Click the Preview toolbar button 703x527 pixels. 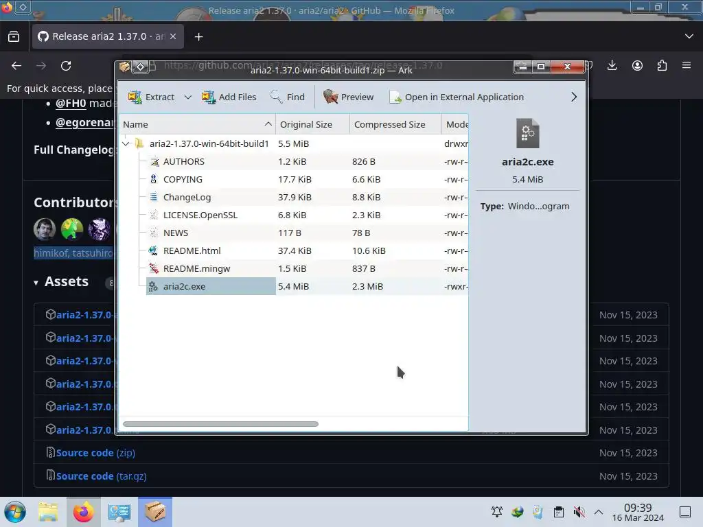point(348,97)
